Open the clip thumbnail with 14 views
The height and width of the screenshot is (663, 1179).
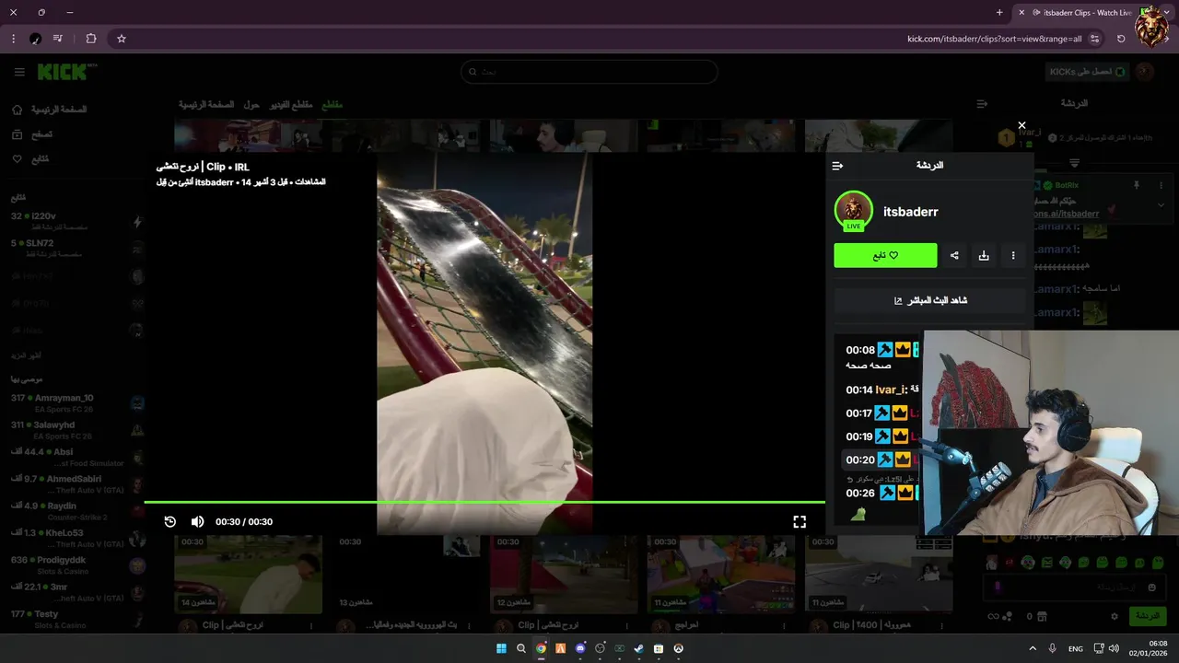(249, 574)
